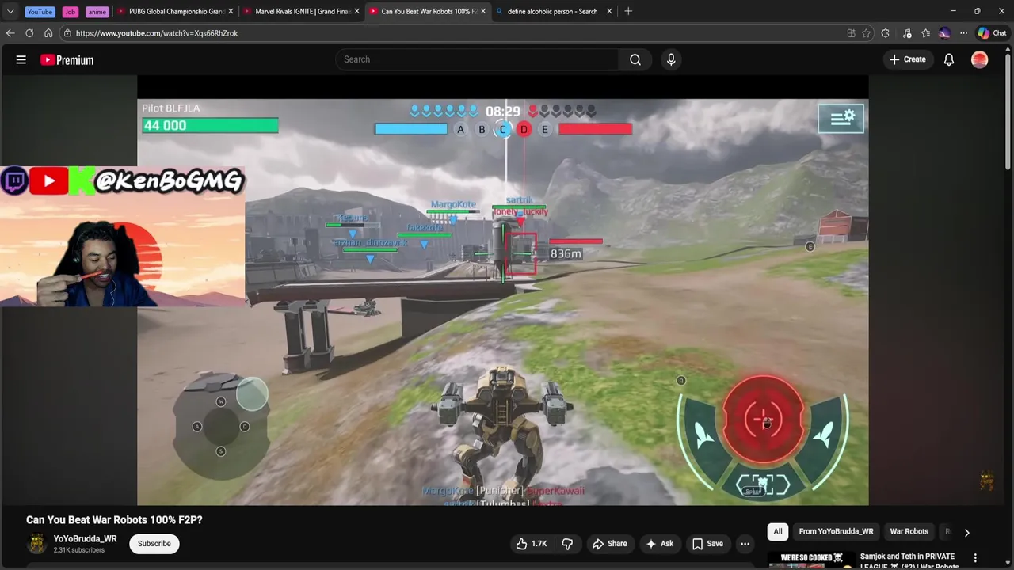Viewport: 1014px width, 570px height.
Task: Select the All filter chip
Action: (x=778, y=532)
